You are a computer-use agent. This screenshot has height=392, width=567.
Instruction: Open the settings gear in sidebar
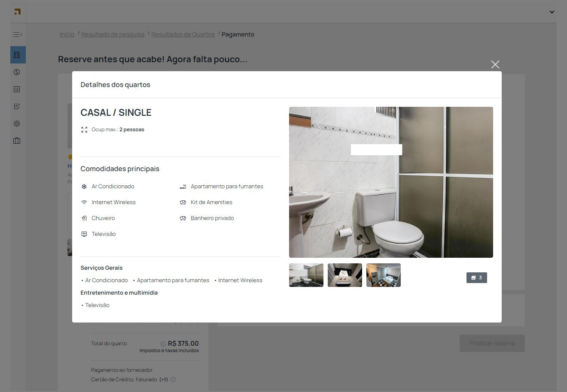(x=17, y=124)
